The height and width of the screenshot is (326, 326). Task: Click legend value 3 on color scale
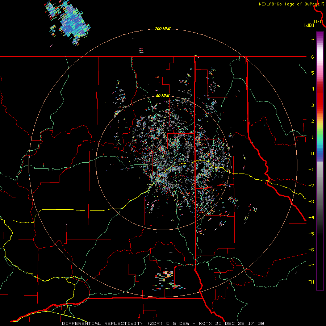point(313,105)
